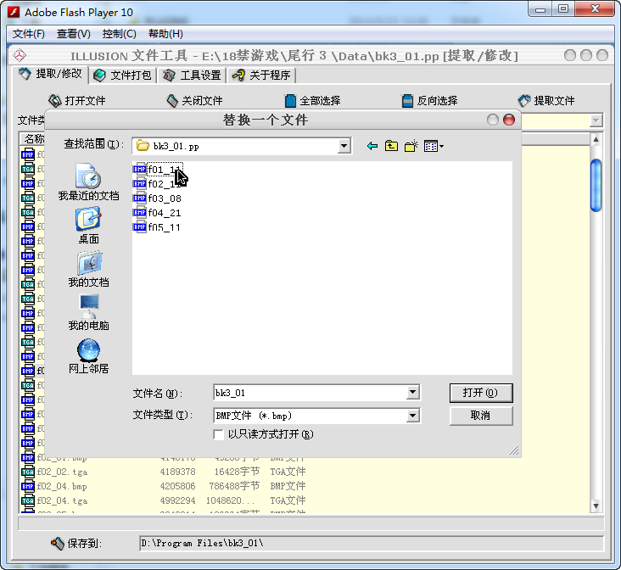Open My Documents (我的文档) location
The width and height of the screenshot is (621, 570).
point(89,270)
